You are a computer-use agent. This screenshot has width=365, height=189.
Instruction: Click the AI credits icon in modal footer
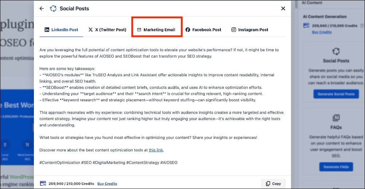pyautogui.click(x=43, y=184)
